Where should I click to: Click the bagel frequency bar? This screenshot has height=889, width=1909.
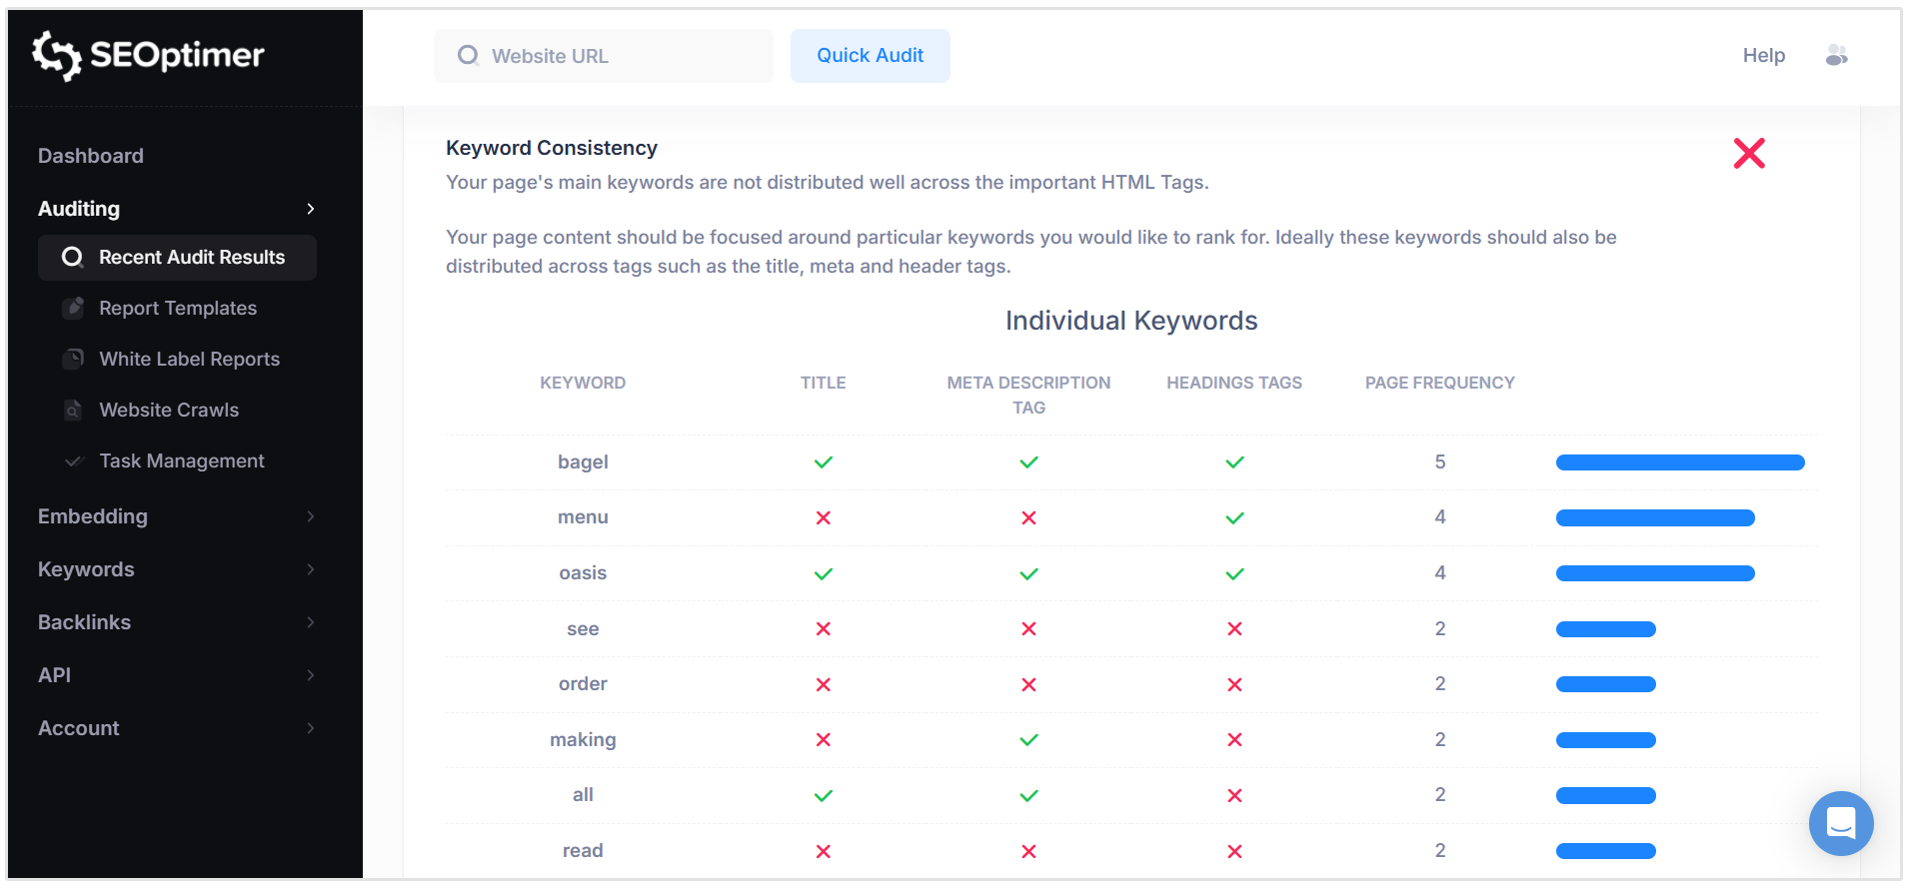pos(1680,462)
